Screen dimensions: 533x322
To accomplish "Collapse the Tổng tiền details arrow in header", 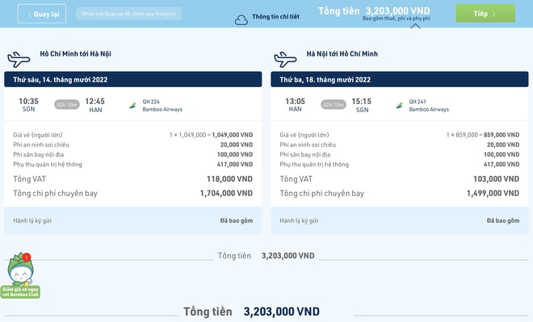I will pyautogui.click(x=415, y=26).
